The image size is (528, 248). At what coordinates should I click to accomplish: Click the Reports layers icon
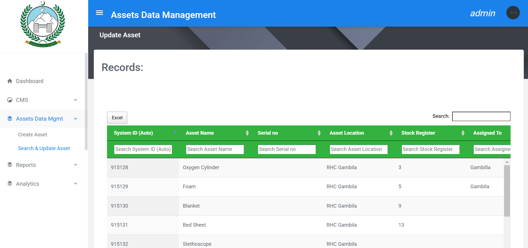(x=10, y=165)
